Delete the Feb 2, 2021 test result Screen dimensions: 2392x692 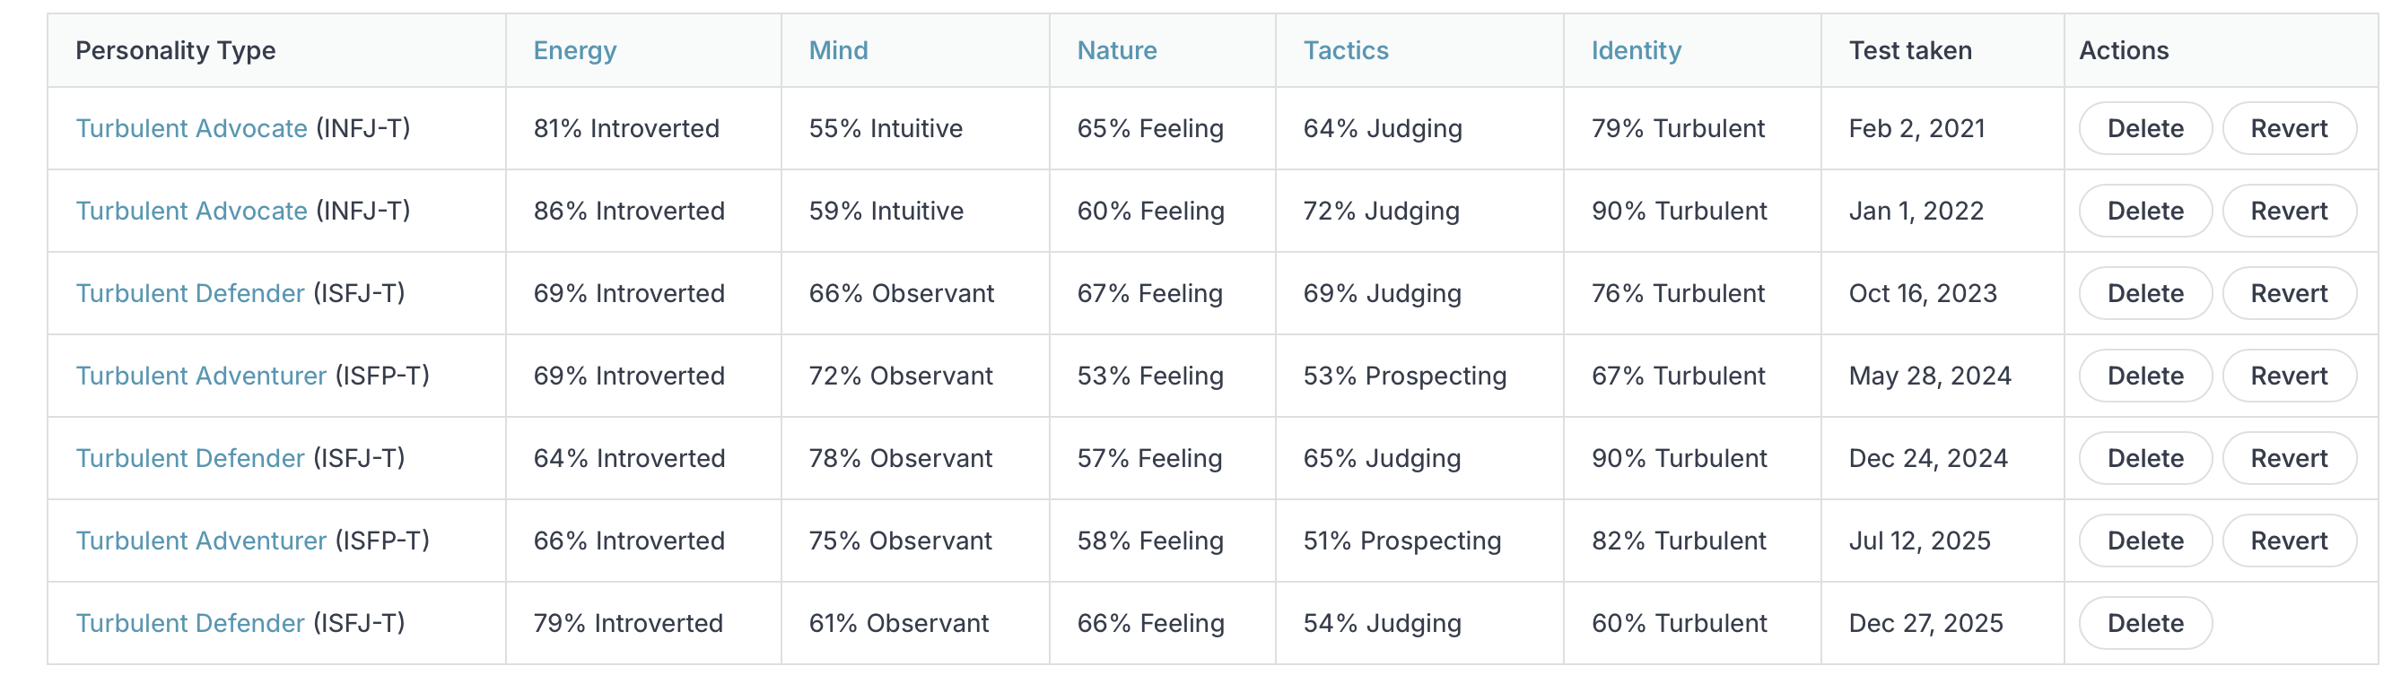[2144, 128]
